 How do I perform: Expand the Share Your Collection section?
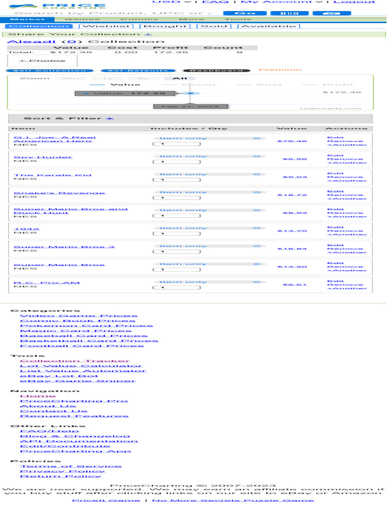pyautogui.click(x=148, y=34)
